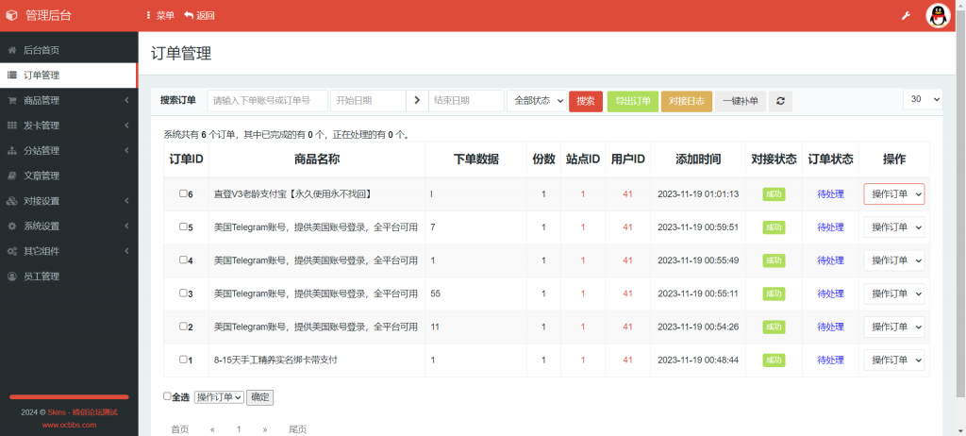Image resolution: width=966 pixels, height=436 pixels.
Task: Open 操作订单 dropdown for order 5
Action: tap(894, 226)
